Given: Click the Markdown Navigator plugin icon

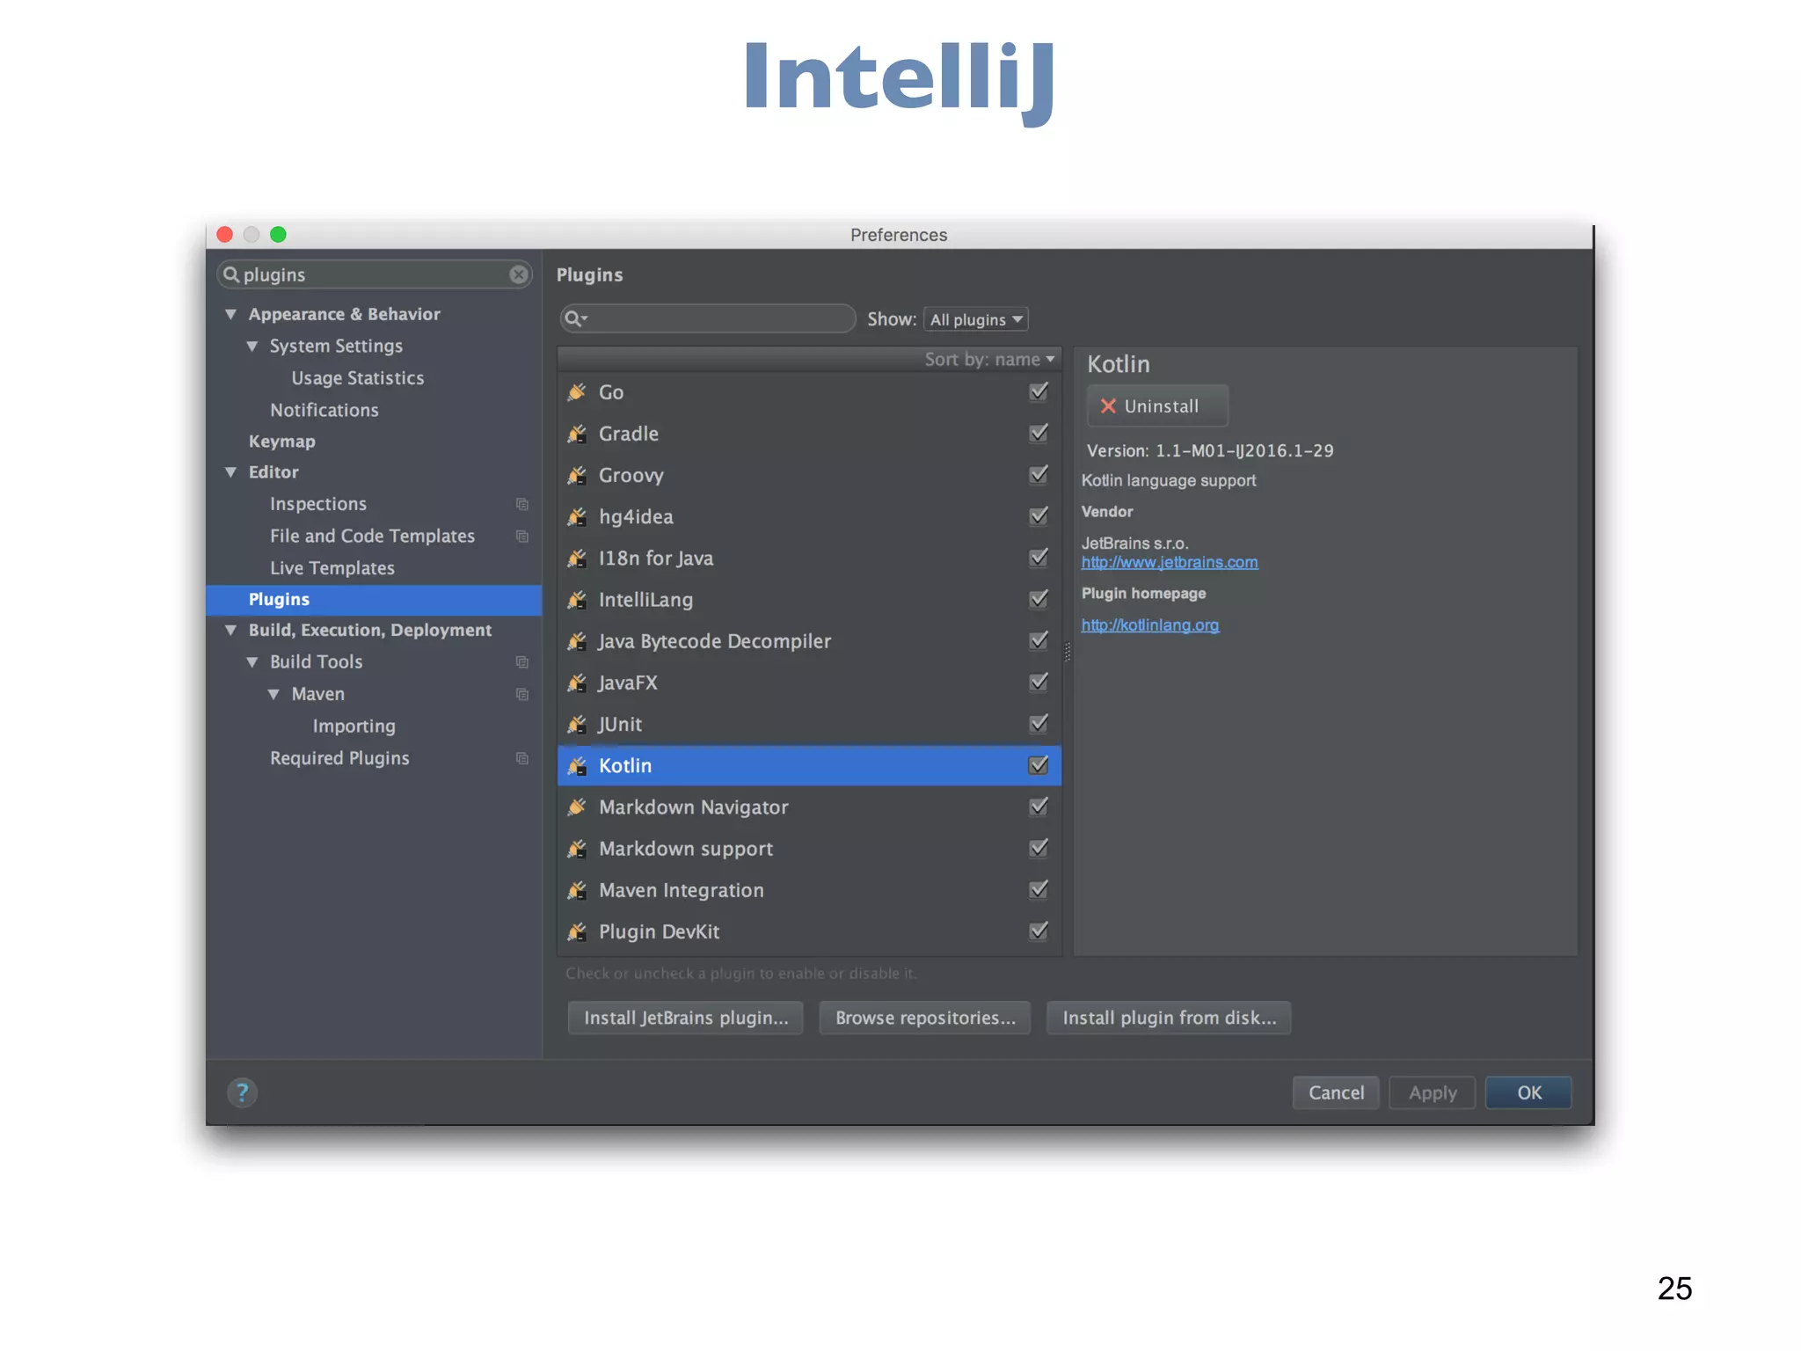Looking at the screenshot, I should [x=577, y=807].
